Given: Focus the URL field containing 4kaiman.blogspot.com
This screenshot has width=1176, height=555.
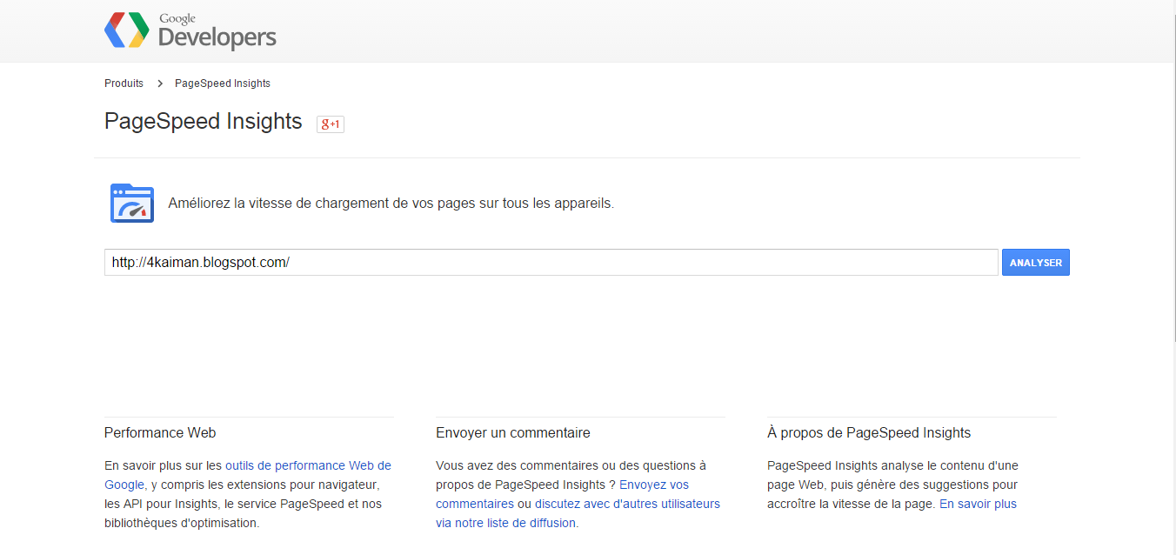Looking at the screenshot, I should click(x=551, y=263).
